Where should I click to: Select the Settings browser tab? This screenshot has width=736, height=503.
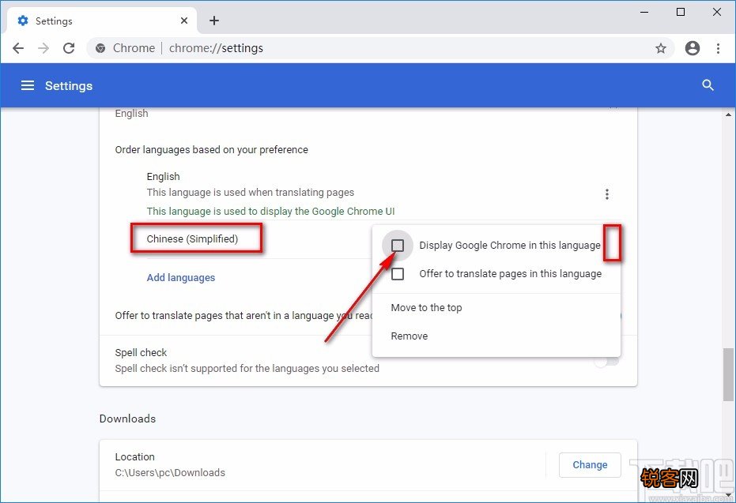[102, 21]
